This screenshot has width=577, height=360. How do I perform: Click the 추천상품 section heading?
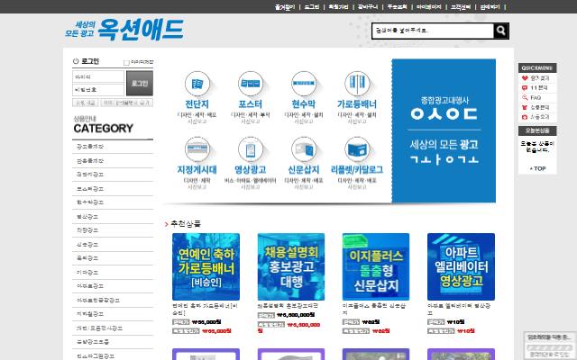(186, 224)
